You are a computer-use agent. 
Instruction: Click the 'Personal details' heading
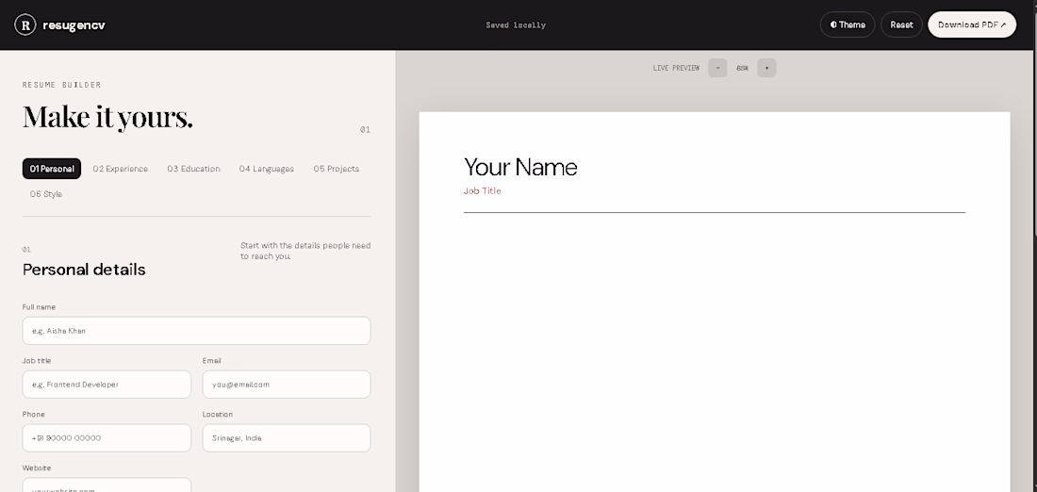pyautogui.click(x=84, y=270)
